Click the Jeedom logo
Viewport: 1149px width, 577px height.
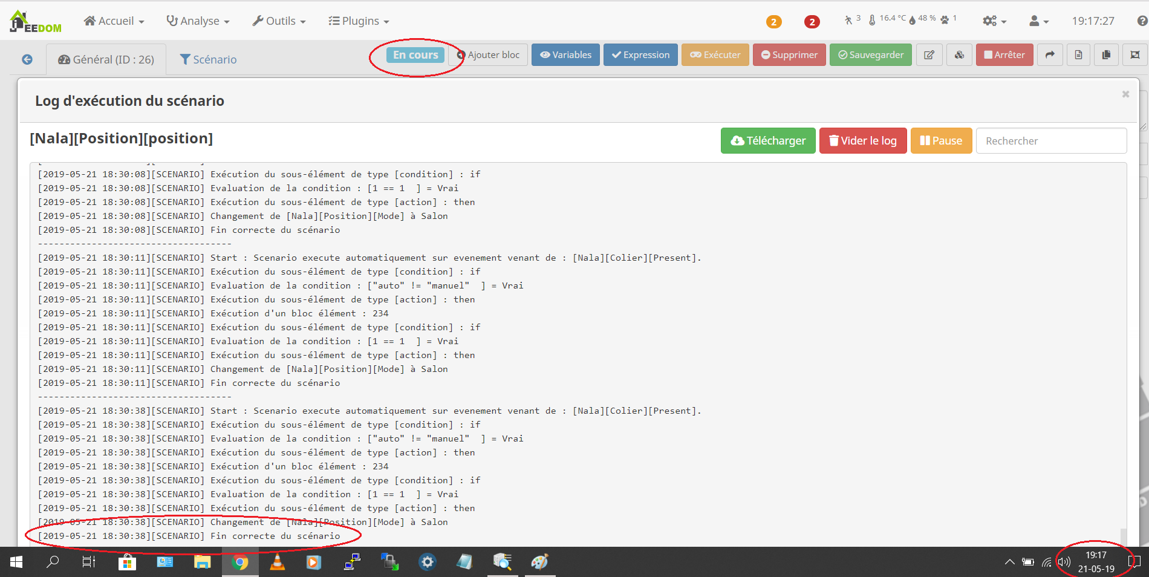coord(35,21)
